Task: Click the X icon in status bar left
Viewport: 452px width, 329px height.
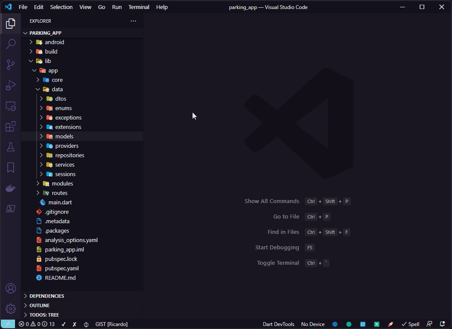Action: tap(74, 324)
